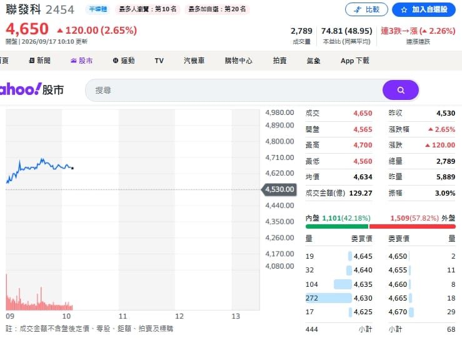The height and width of the screenshot is (338, 462).
Task: Click the purple search magnifier button
Action: [400, 90]
